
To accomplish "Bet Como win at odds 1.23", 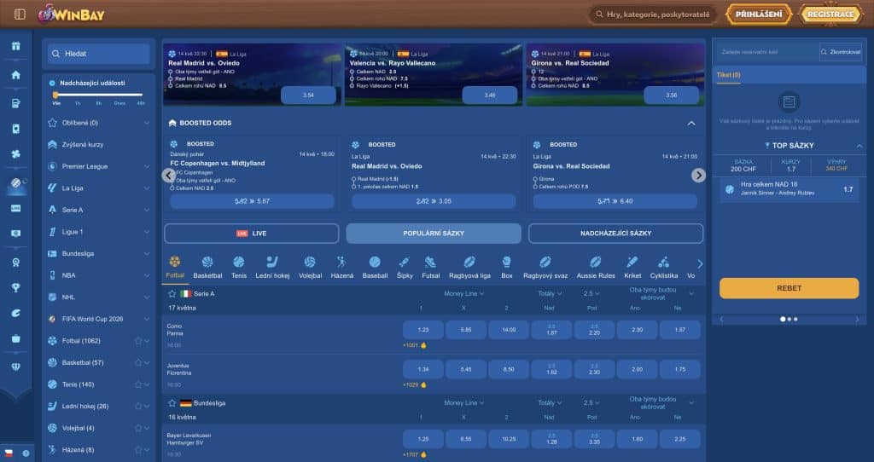I will click(423, 330).
